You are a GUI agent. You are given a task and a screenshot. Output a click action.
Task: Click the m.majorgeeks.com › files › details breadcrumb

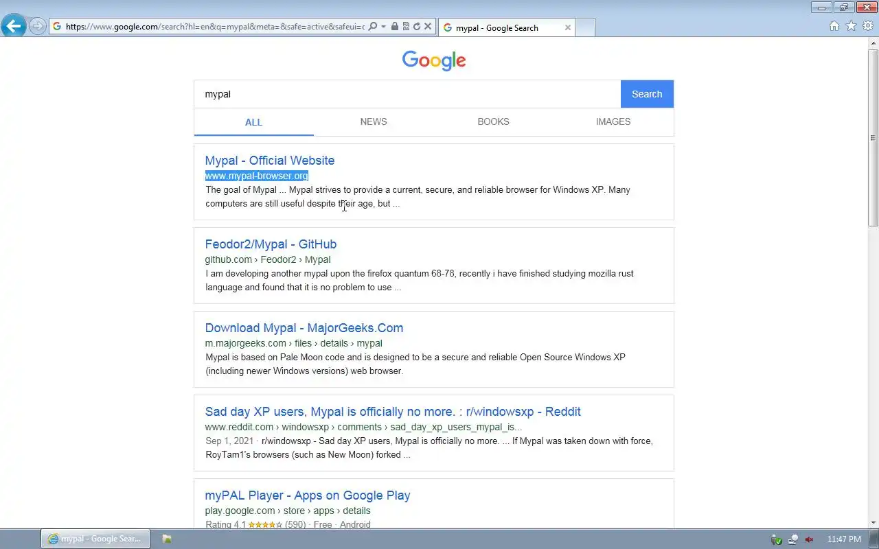(293, 343)
